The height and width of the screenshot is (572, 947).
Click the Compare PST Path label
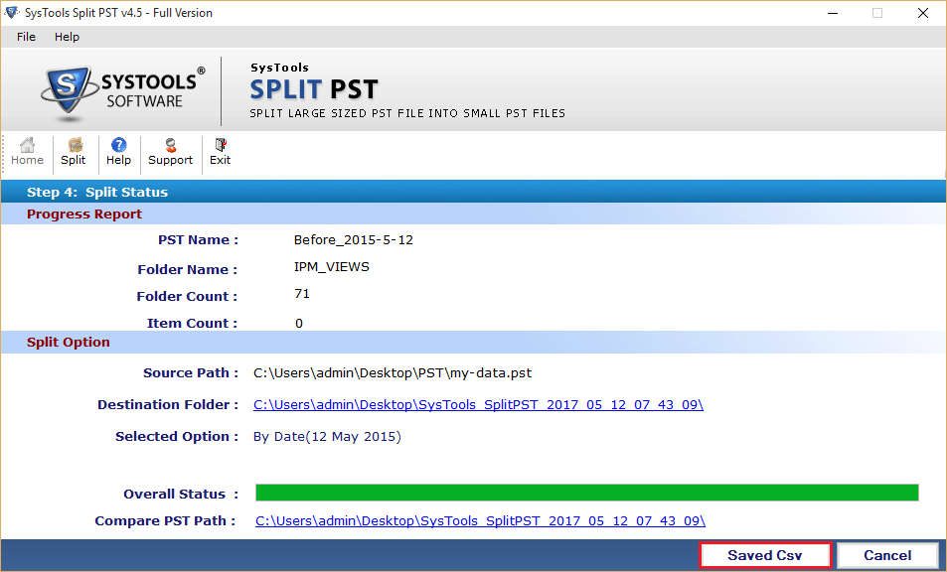(x=165, y=520)
